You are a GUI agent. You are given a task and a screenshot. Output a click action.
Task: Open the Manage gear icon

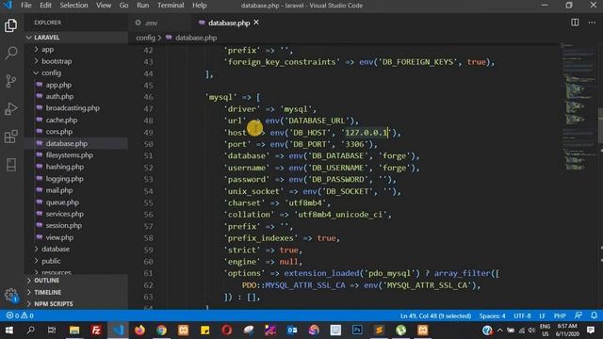(x=10, y=295)
